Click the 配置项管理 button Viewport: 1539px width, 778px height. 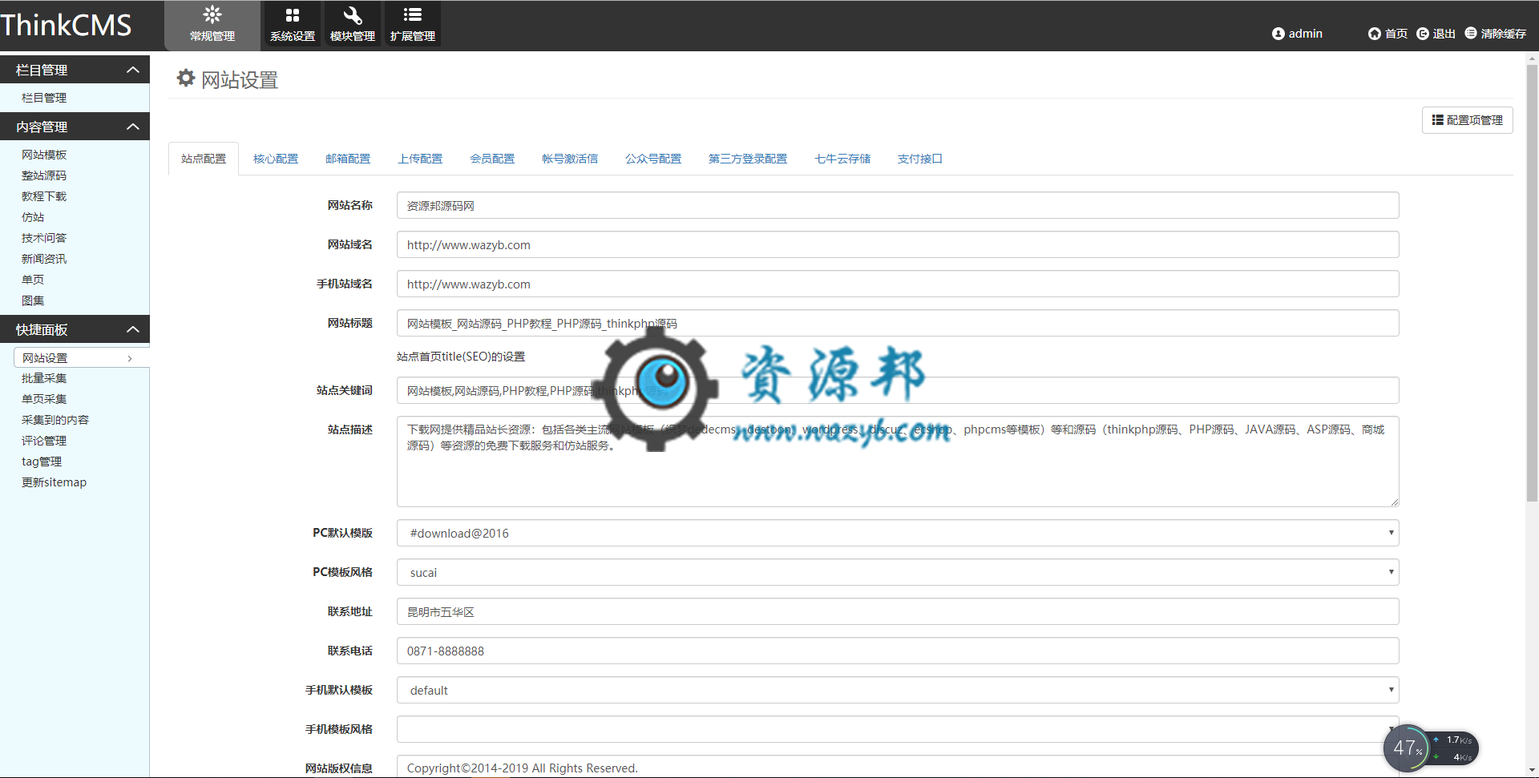click(1467, 120)
